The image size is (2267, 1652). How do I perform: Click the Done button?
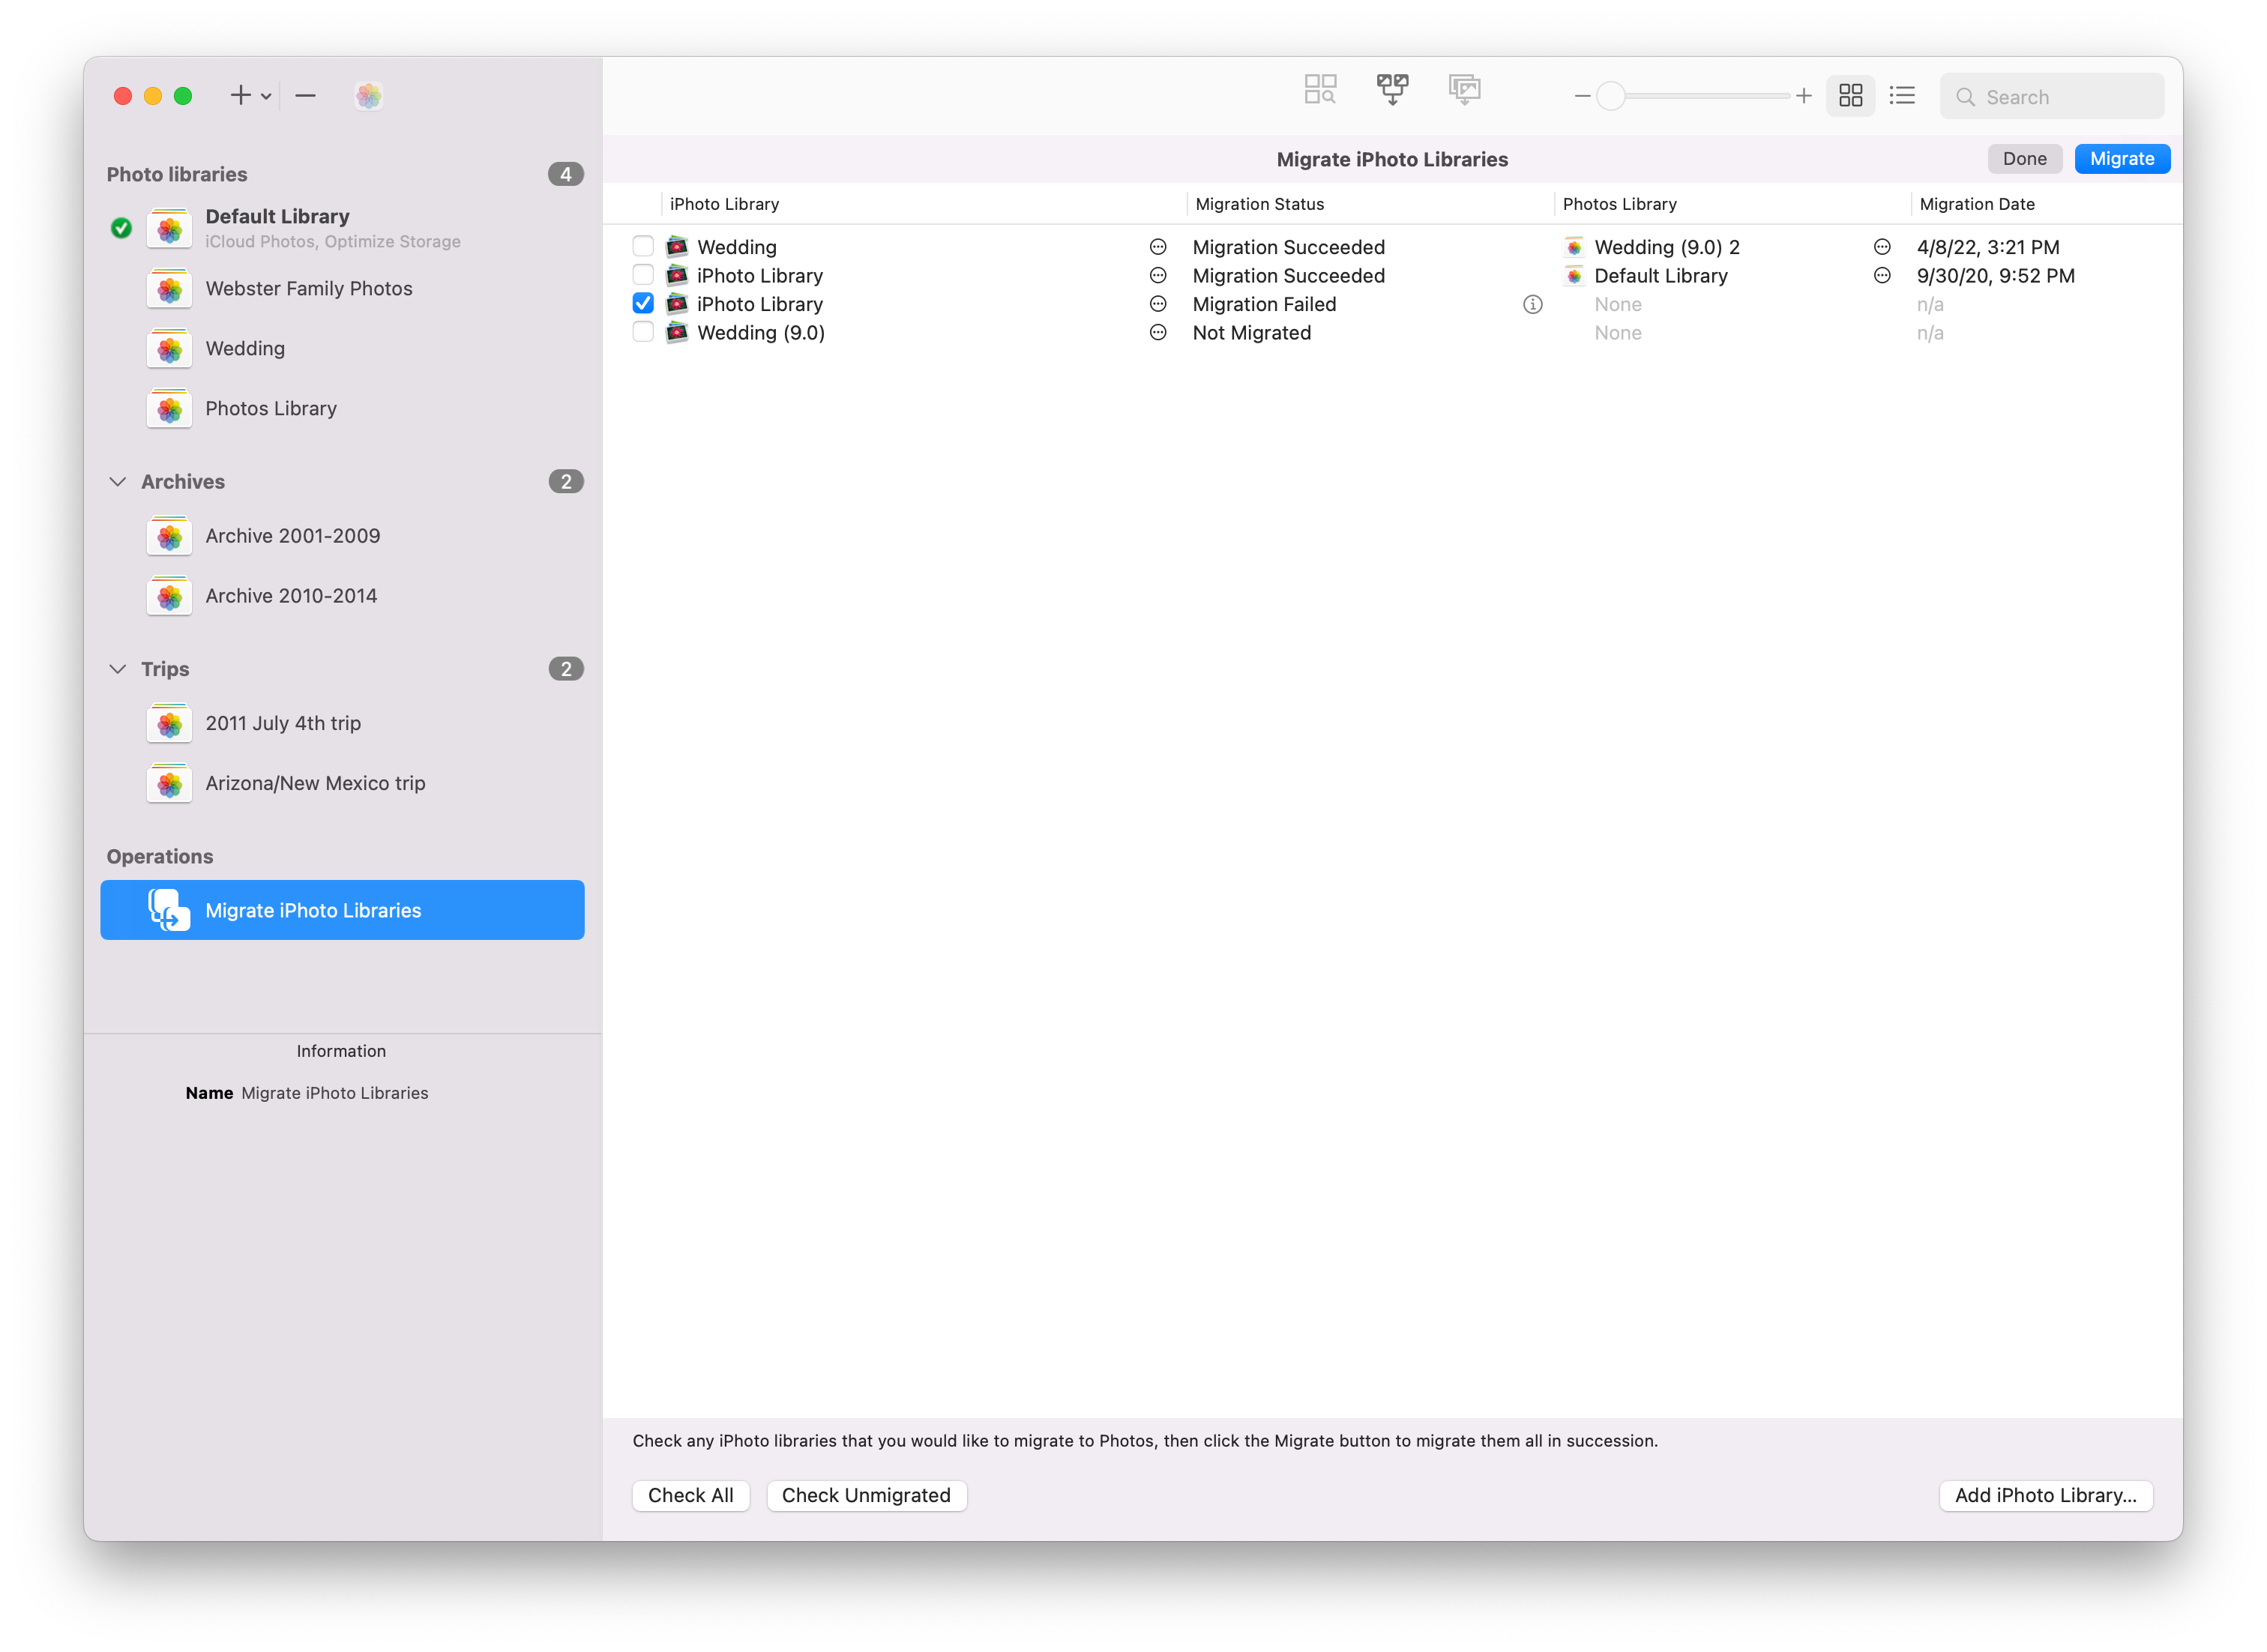point(2024,159)
